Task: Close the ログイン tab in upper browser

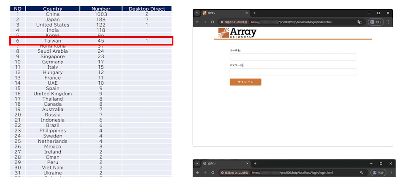Action: click(245, 13)
